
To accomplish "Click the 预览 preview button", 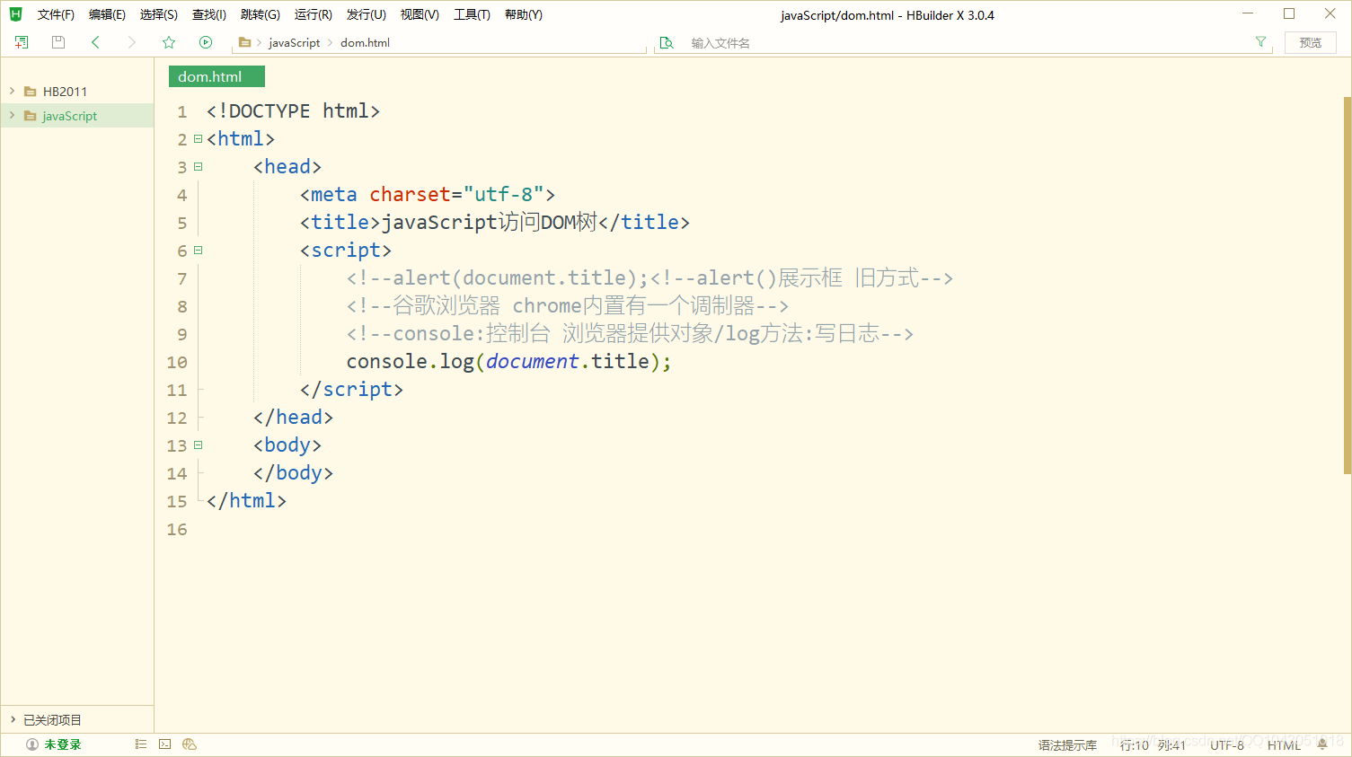I will point(1311,42).
